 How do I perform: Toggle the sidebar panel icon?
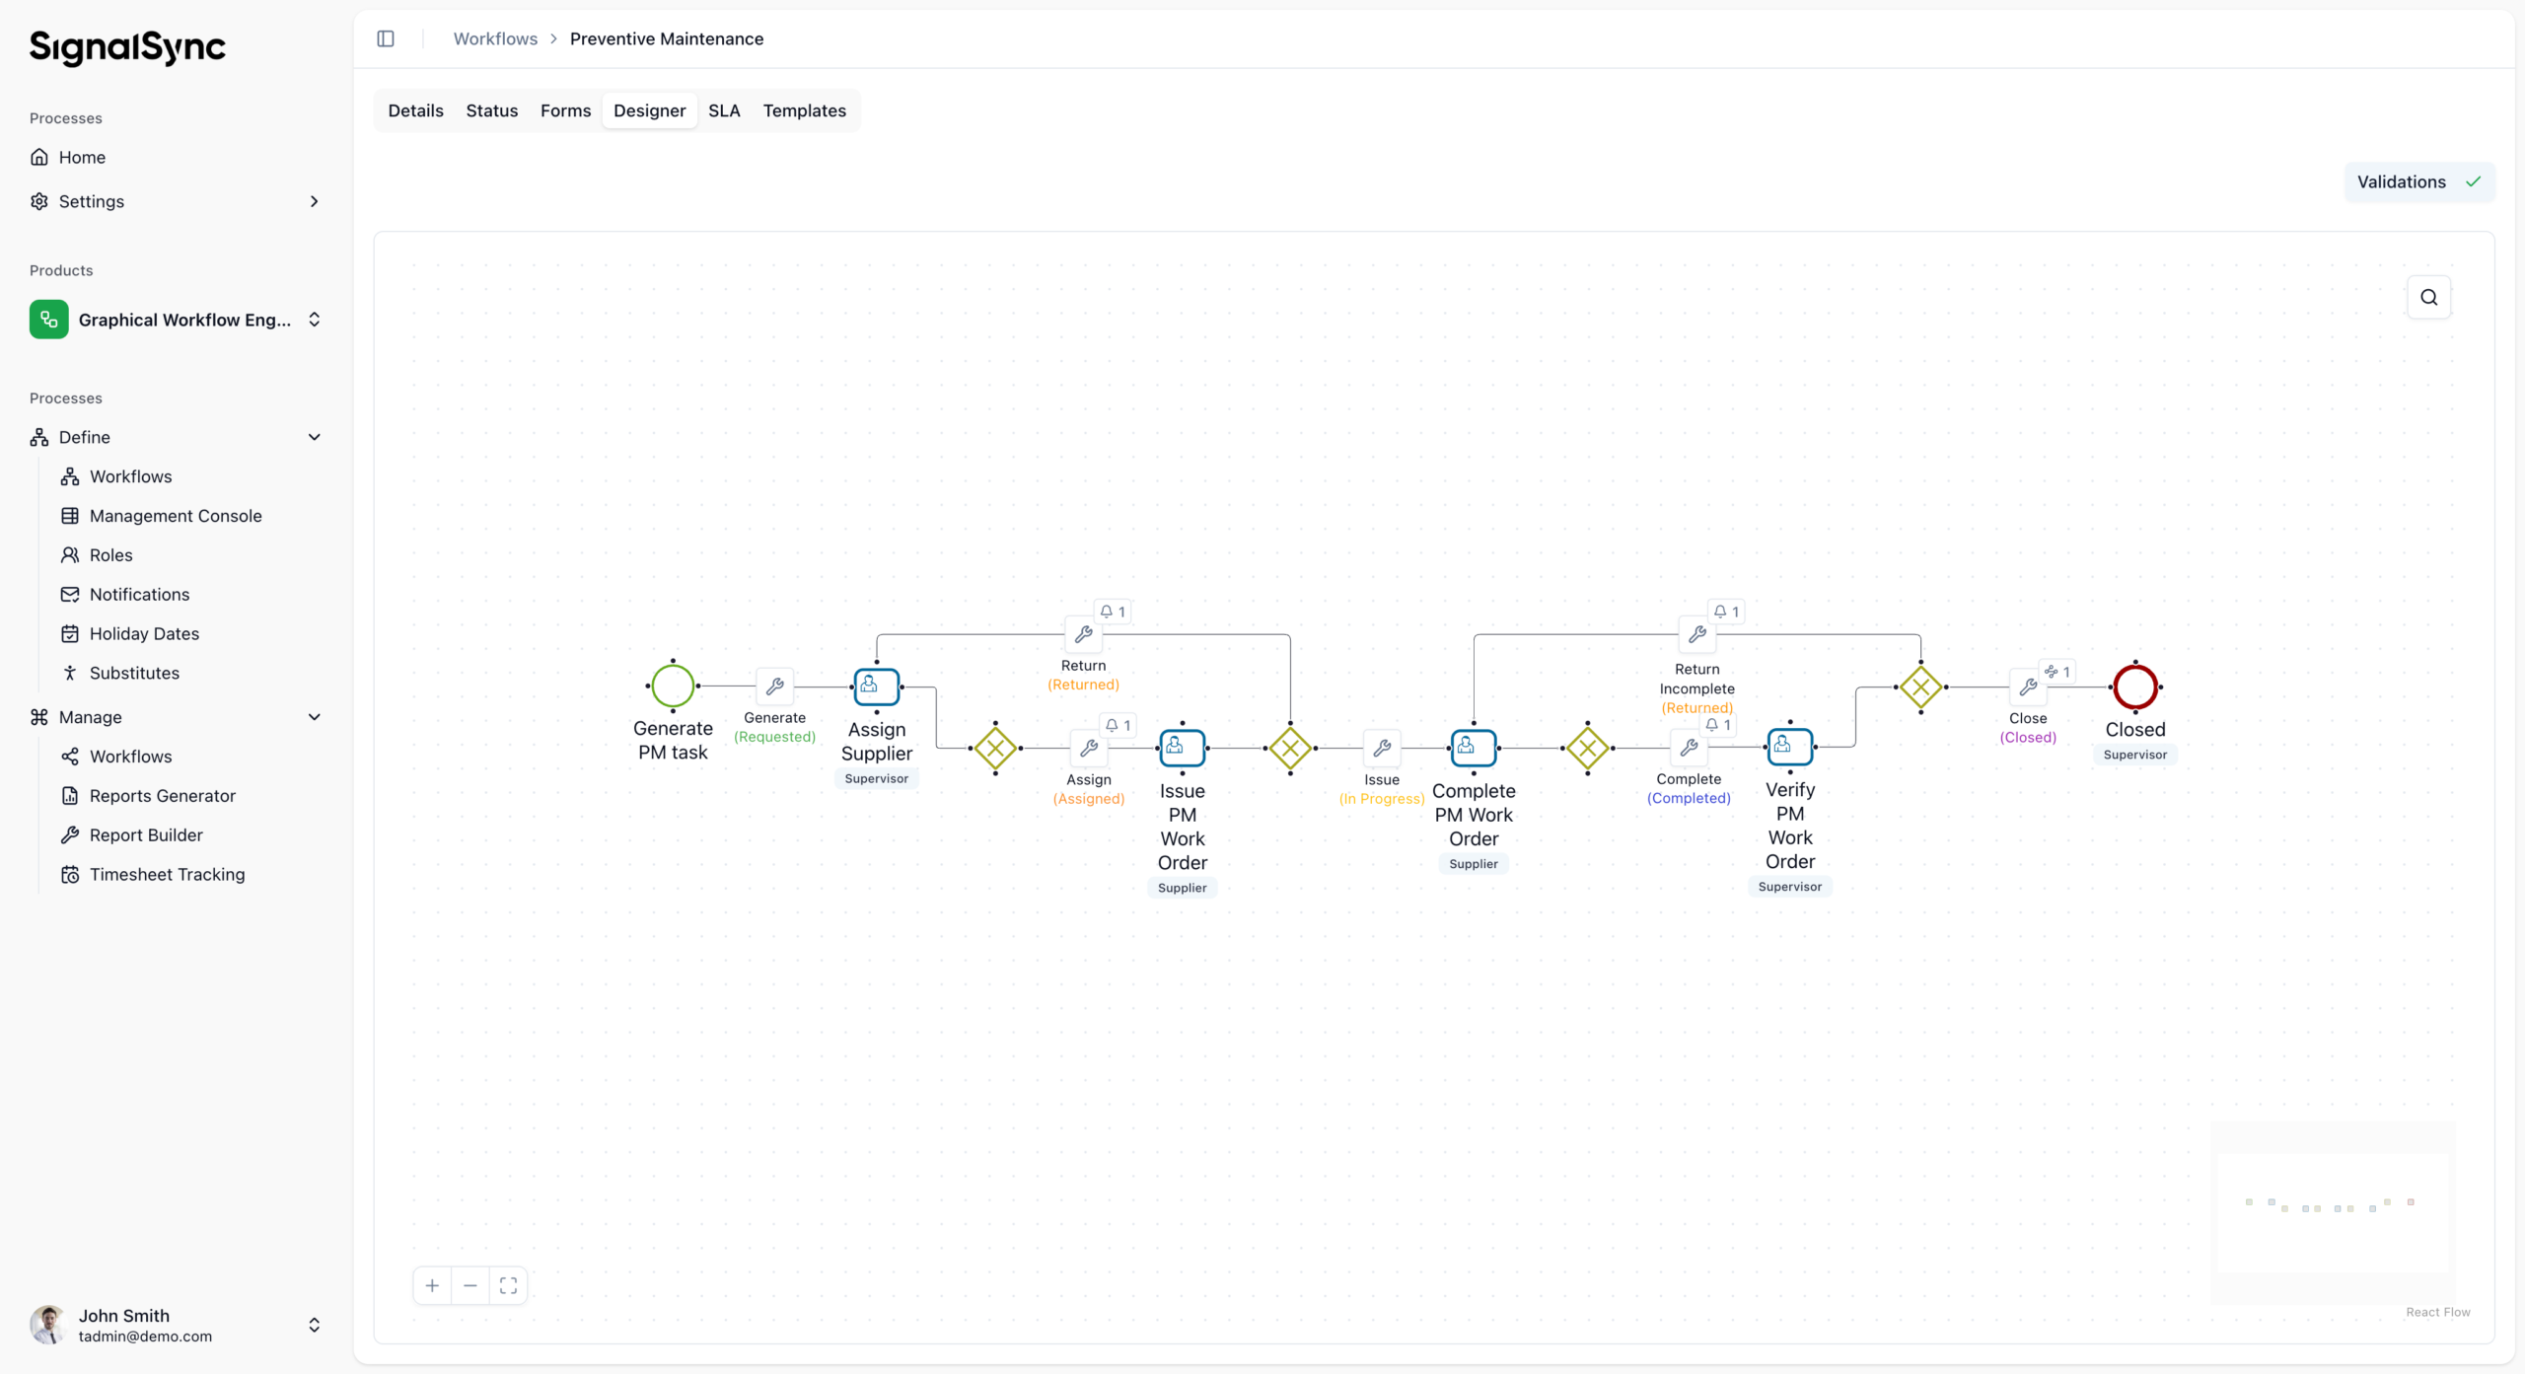[x=386, y=38]
